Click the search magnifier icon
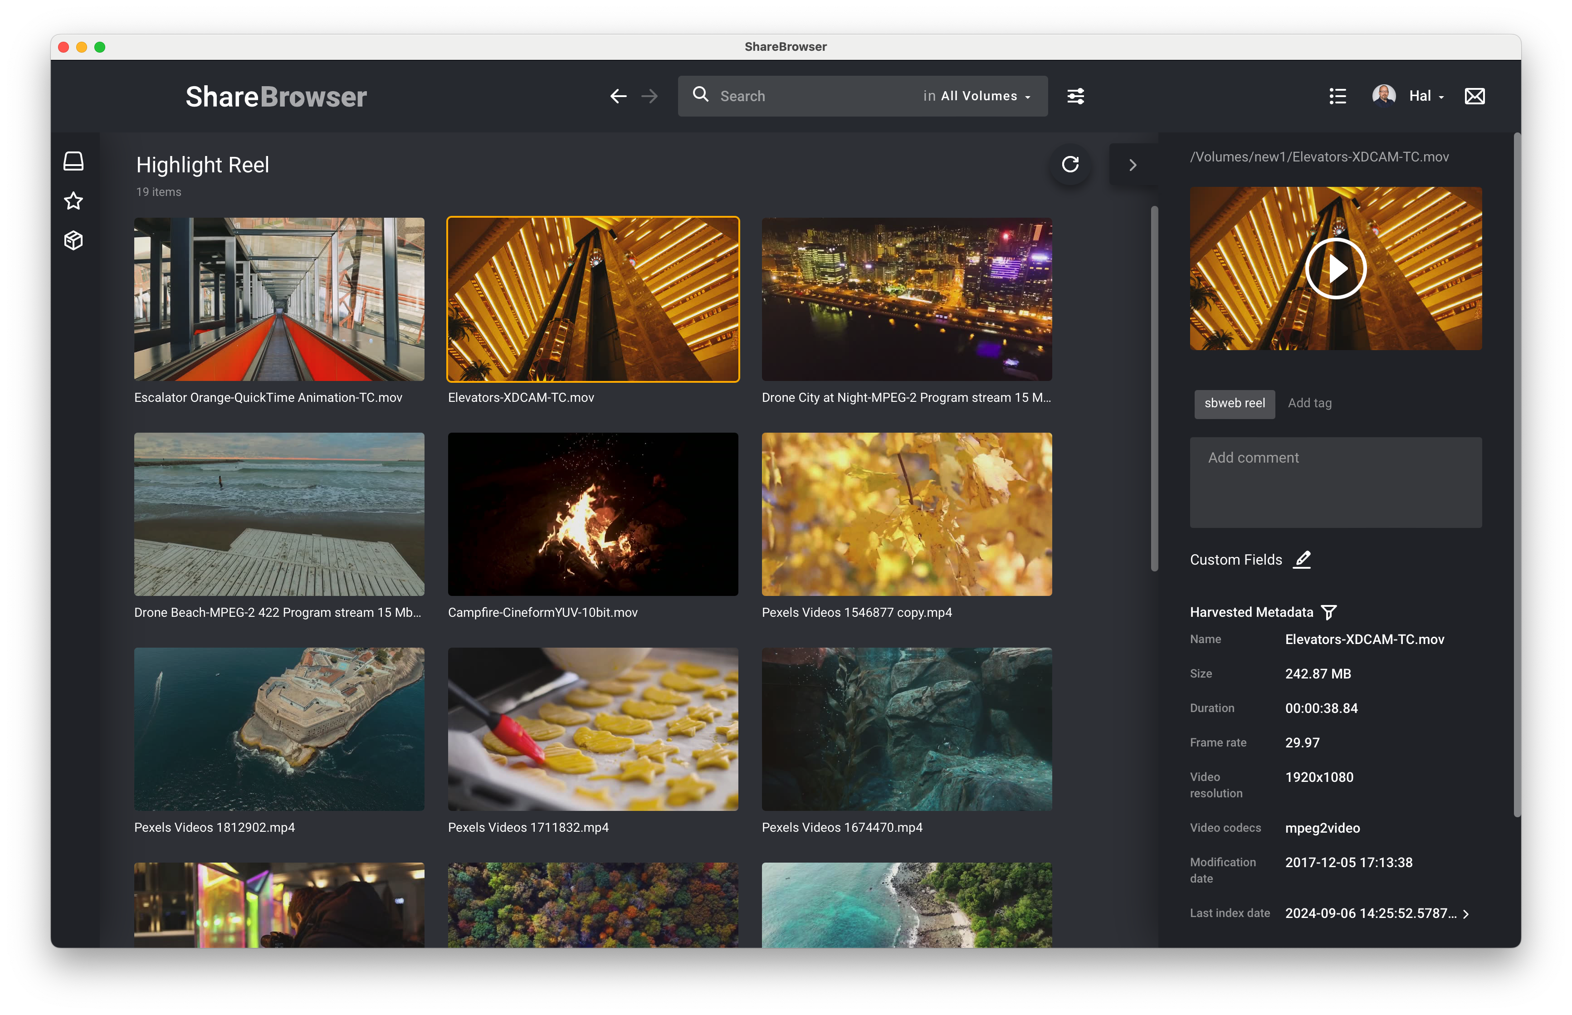 700,95
